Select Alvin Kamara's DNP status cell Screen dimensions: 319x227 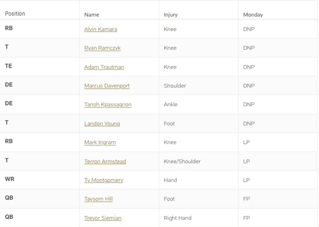(249, 29)
